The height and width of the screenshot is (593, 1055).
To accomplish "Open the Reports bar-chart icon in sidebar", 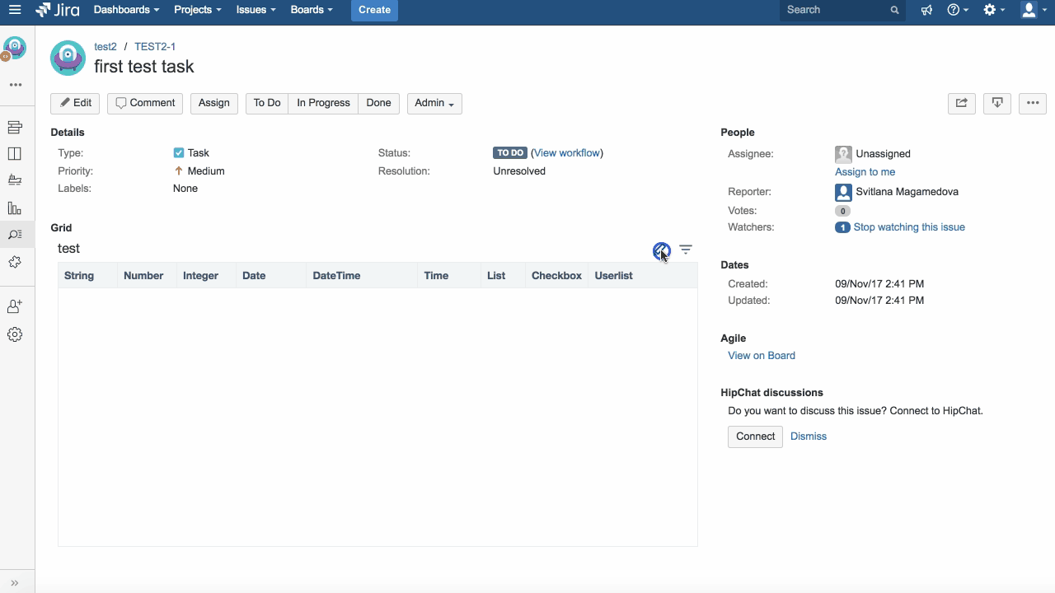I will (x=15, y=208).
